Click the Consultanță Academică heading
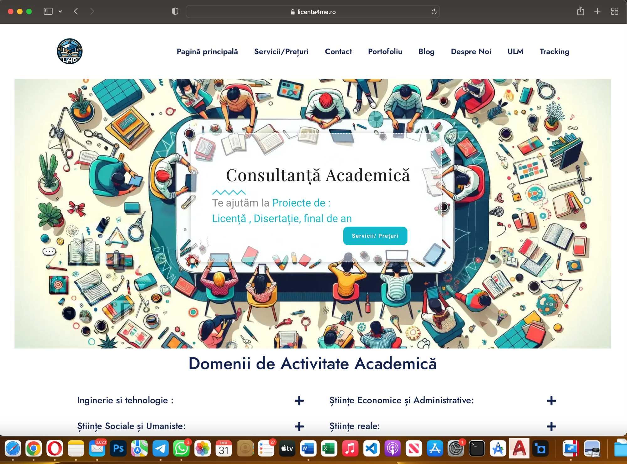This screenshot has width=627, height=464. pos(318,175)
